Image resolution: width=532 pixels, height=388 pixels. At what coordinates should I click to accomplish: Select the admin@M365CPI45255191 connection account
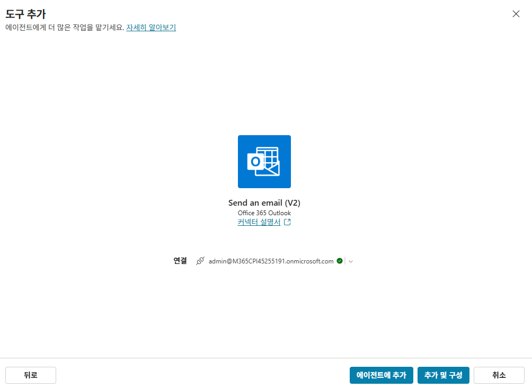[271, 261]
